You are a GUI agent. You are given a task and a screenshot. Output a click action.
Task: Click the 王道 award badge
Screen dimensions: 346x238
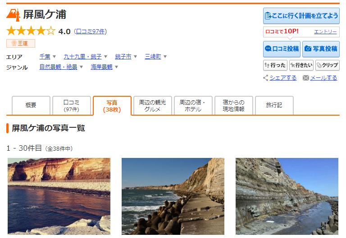[x=21, y=43]
